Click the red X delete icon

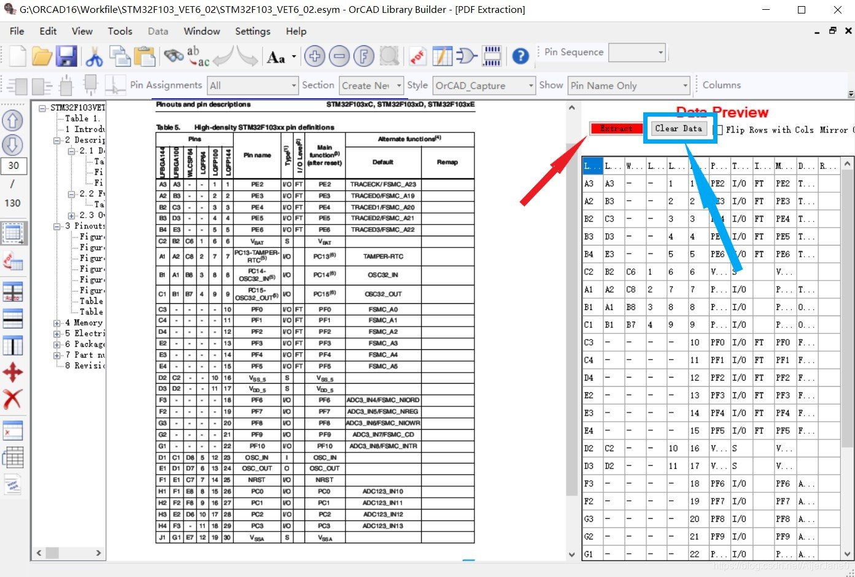pos(12,399)
